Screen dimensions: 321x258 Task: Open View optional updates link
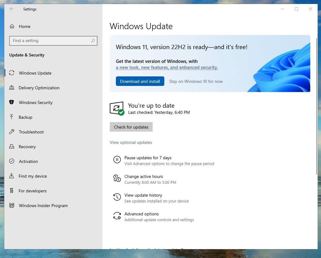pos(131,142)
